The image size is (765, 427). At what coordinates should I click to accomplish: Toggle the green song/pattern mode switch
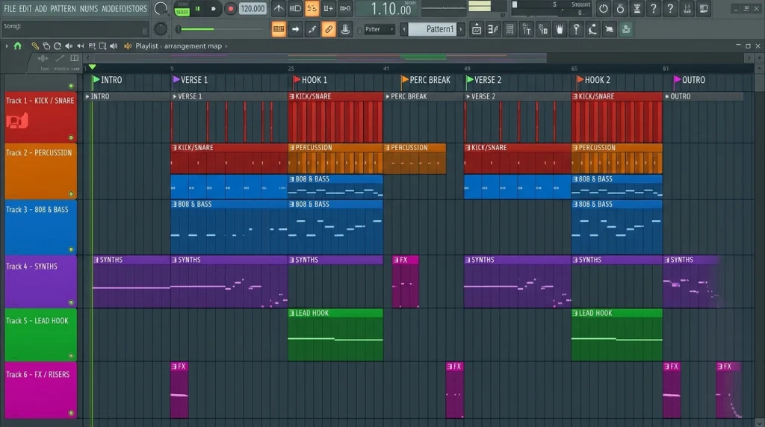point(182,9)
